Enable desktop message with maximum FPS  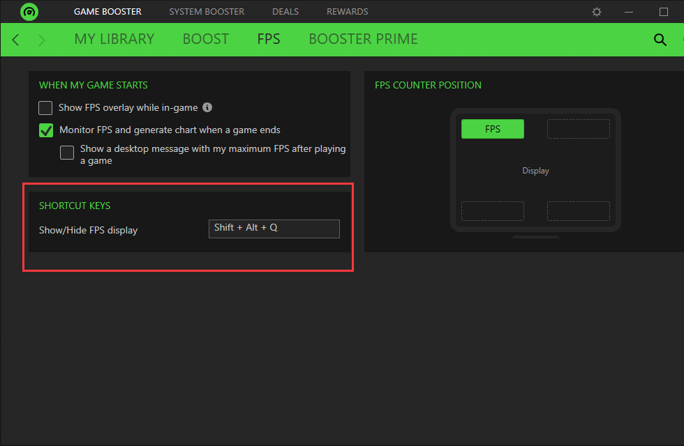[67, 153]
